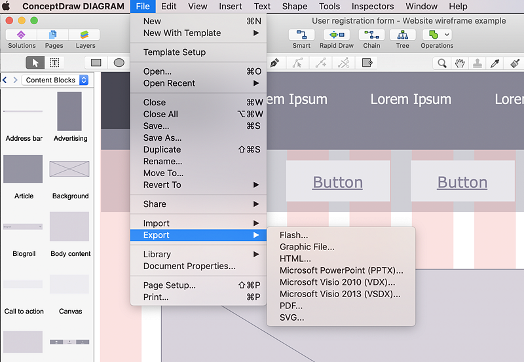Image resolution: width=524 pixels, height=362 pixels.
Task: Select the add point tool
Action: pyautogui.click(x=321, y=63)
